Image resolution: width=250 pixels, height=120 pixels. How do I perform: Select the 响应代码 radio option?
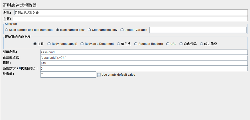pos(181,44)
